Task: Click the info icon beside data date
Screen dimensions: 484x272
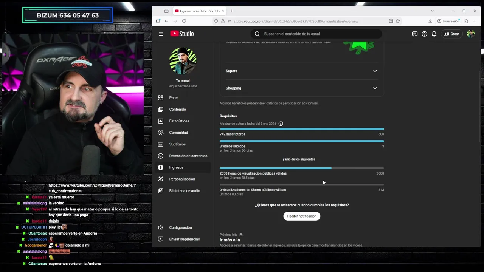Action: (x=281, y=124)
